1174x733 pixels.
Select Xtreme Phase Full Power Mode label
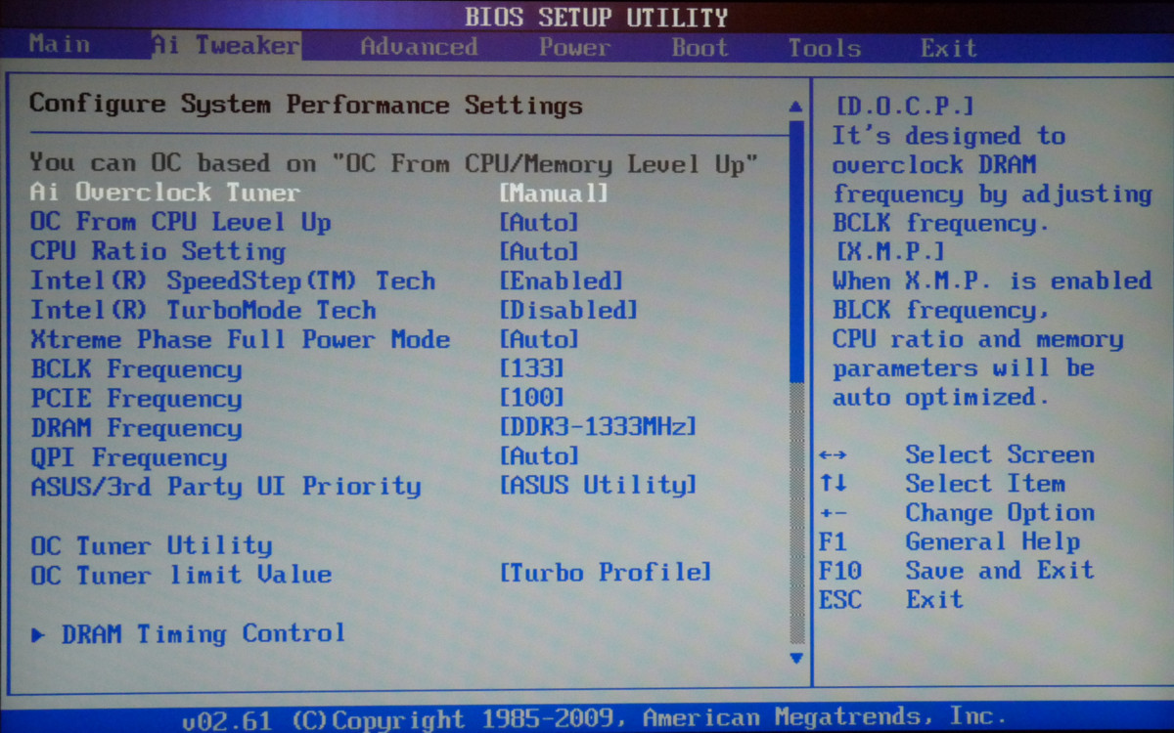point(240,339)
